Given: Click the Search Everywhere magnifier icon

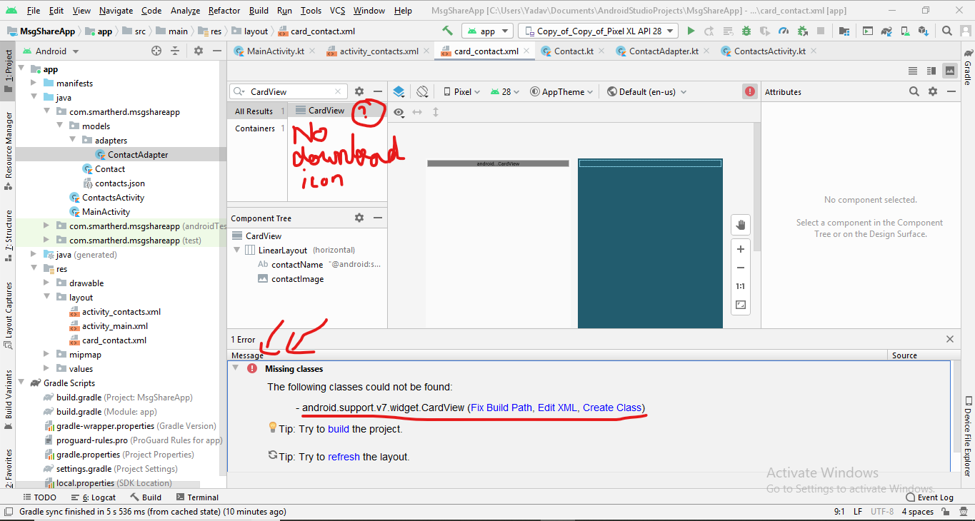Looking at the screenshot, I should (946, 31).
